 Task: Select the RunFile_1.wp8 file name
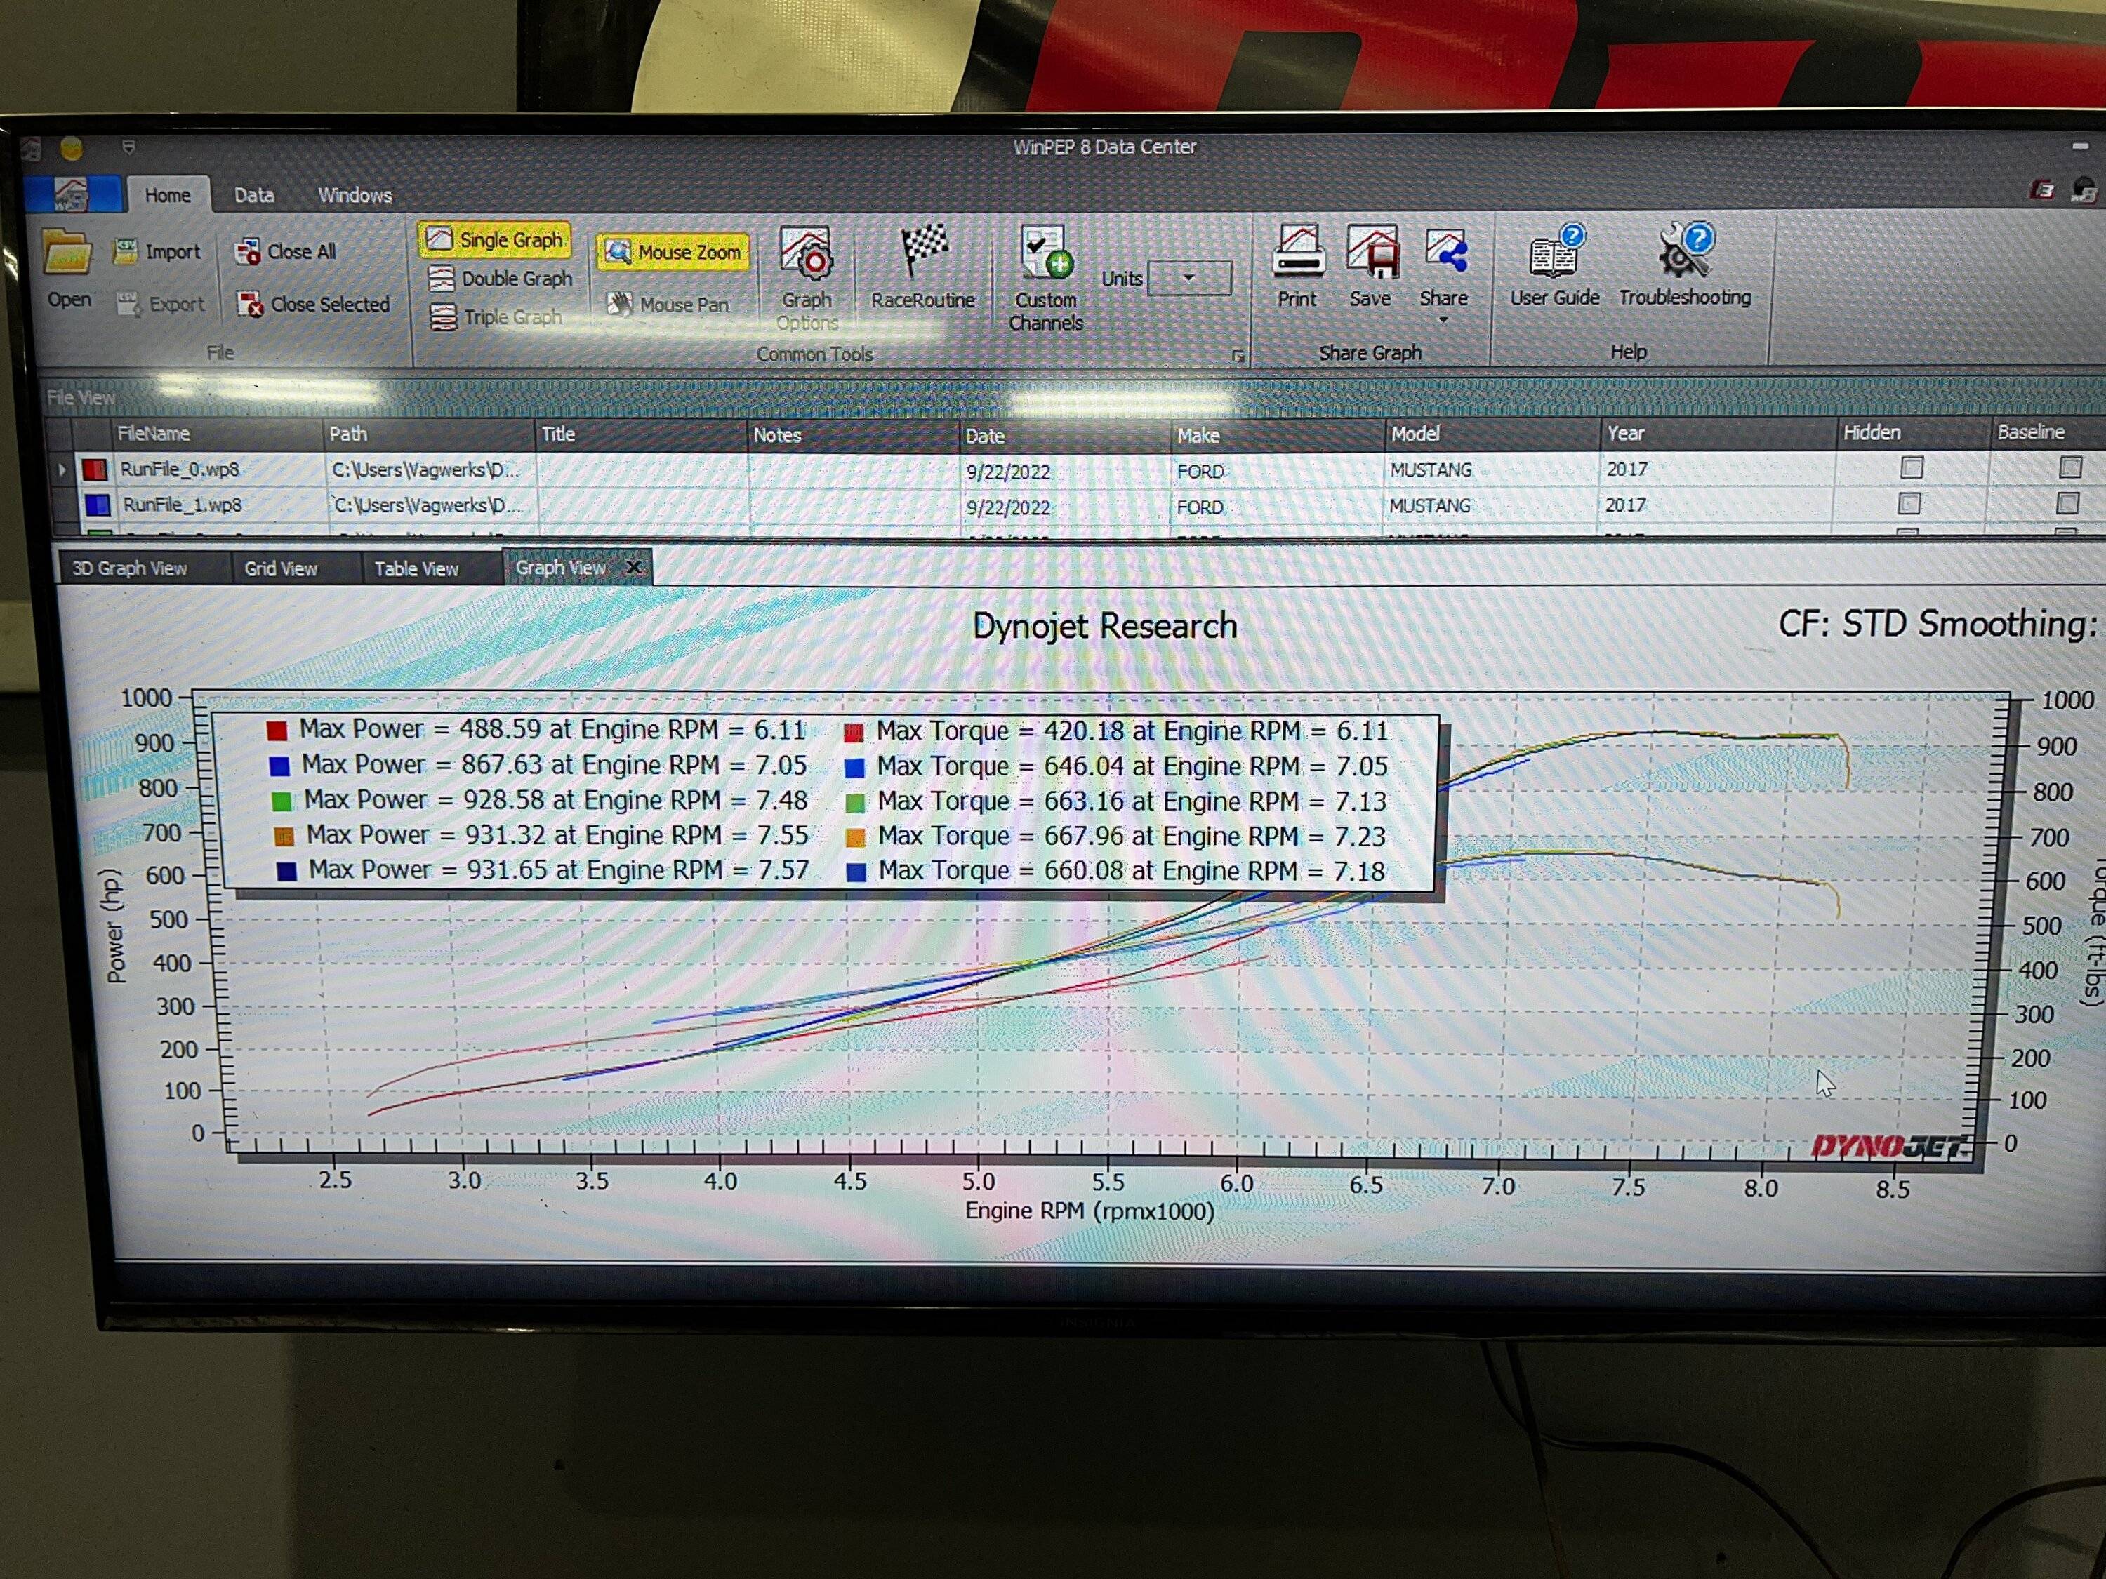182,505
